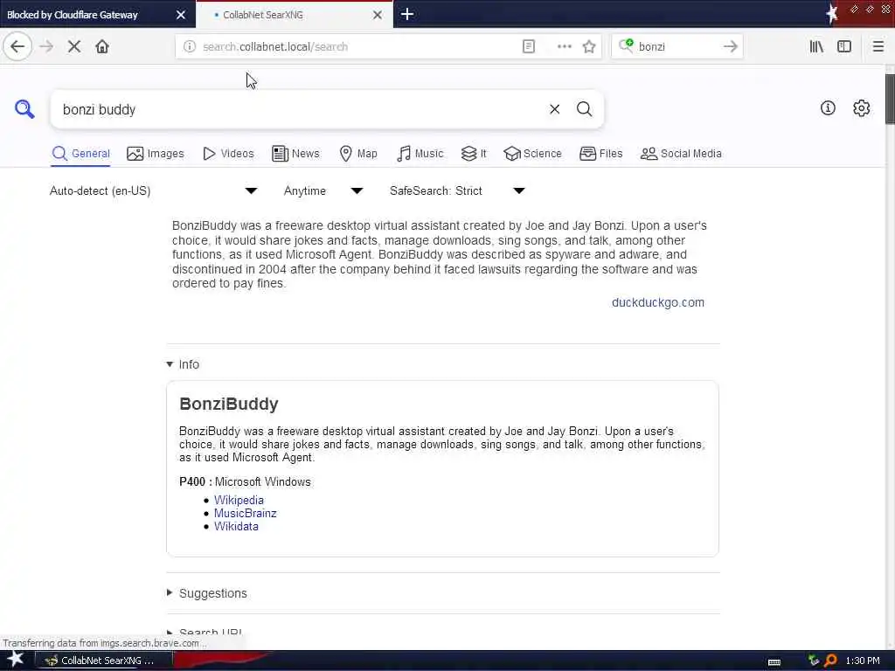Switch to Science search category
Viewport: 895px width, 671px height.
[x=532, y=154]
